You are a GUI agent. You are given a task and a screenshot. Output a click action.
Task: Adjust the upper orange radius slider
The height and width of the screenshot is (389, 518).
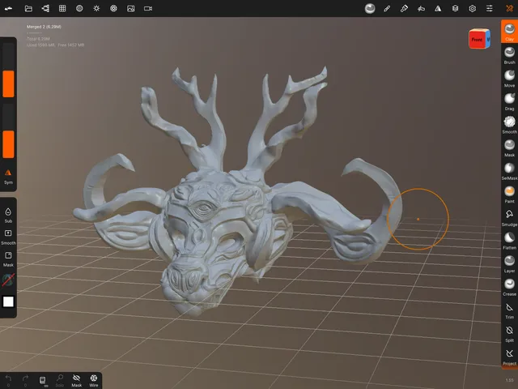coord(8,71)
